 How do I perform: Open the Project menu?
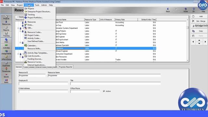tap(19, 5)
